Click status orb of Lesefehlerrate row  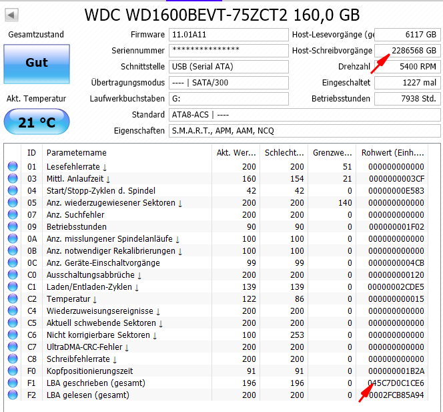(x=13, y=166)
